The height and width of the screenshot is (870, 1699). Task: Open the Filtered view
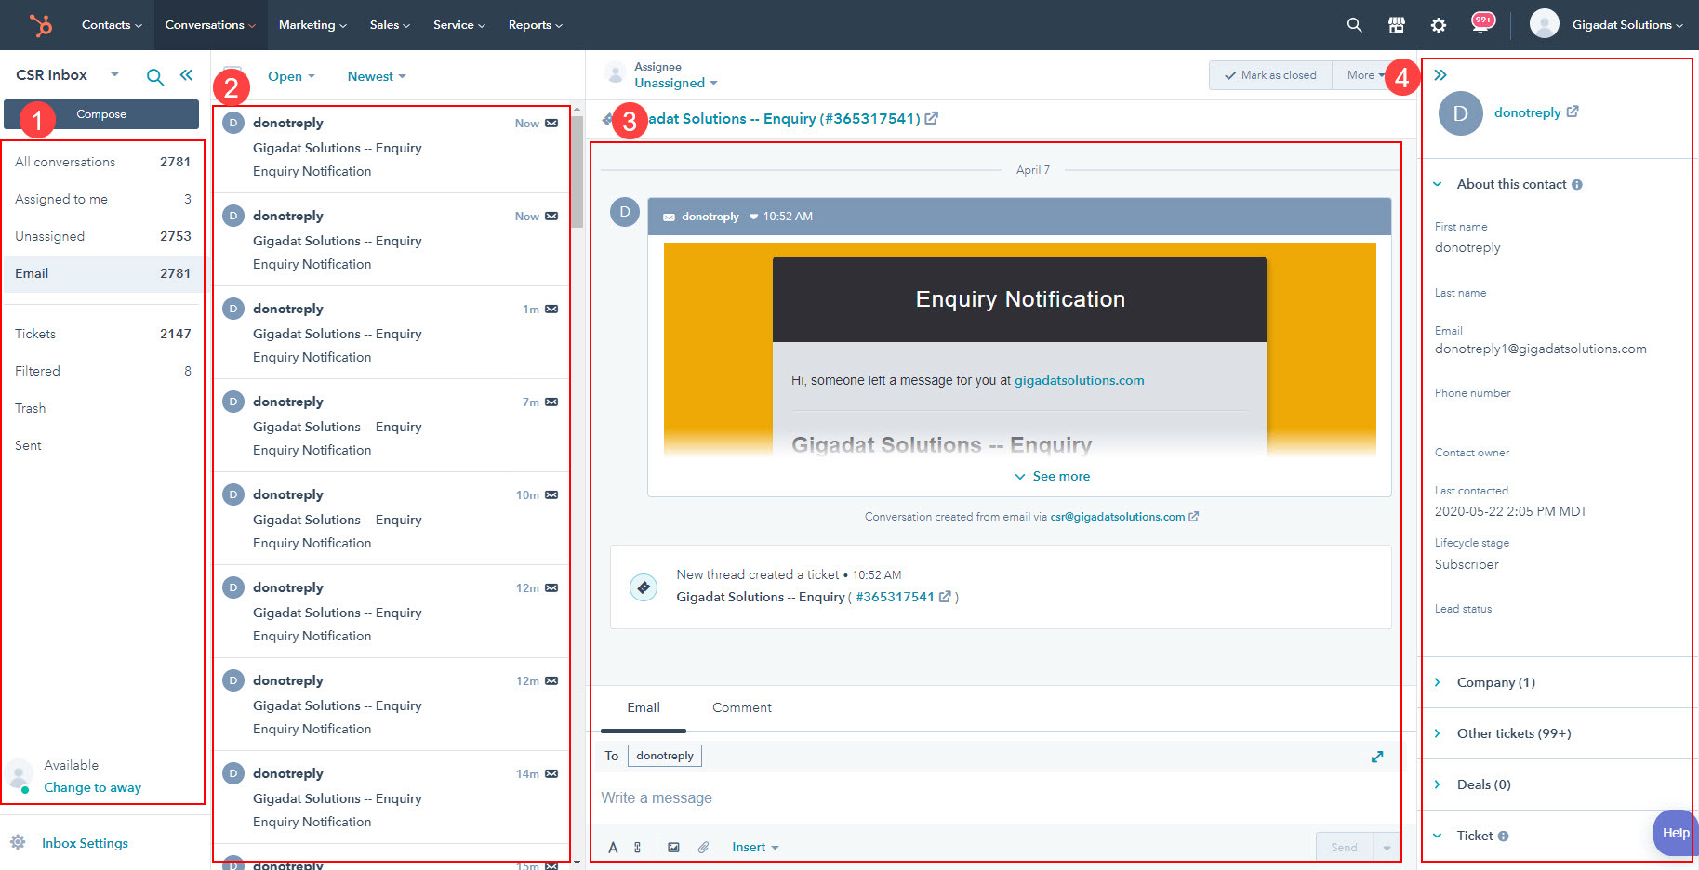[x=102, y=371]
